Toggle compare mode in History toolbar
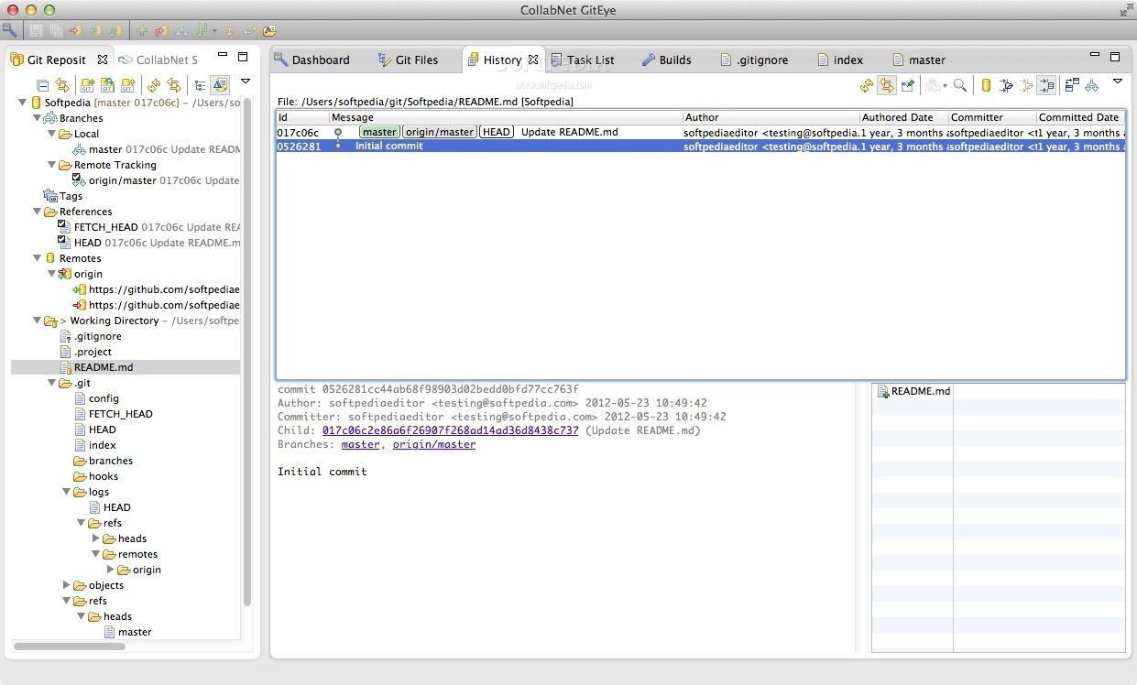This screenshot has height=685, width=1137. [x=1072, y=85]
